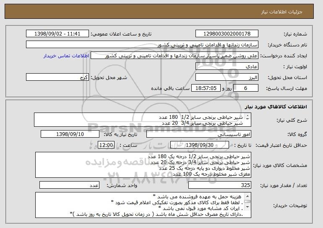
Task: Click the announcement date field 1398/09/02 - 11:41
Action: 57,34
